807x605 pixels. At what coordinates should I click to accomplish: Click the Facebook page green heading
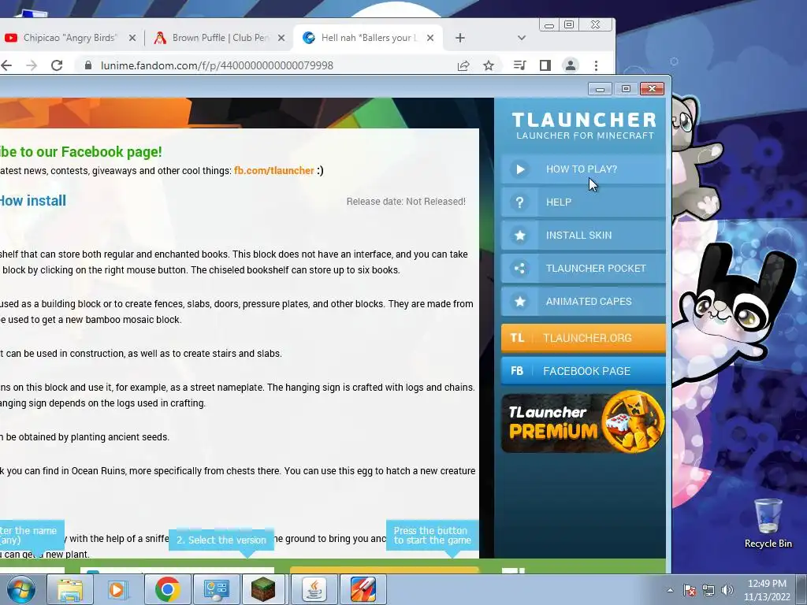coord(81,152)
